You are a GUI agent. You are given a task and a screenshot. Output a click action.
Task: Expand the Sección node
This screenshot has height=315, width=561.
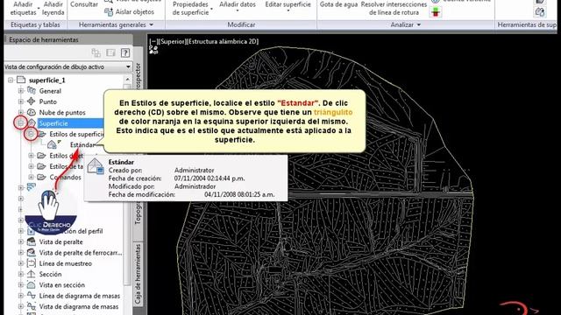coord(21,274)
